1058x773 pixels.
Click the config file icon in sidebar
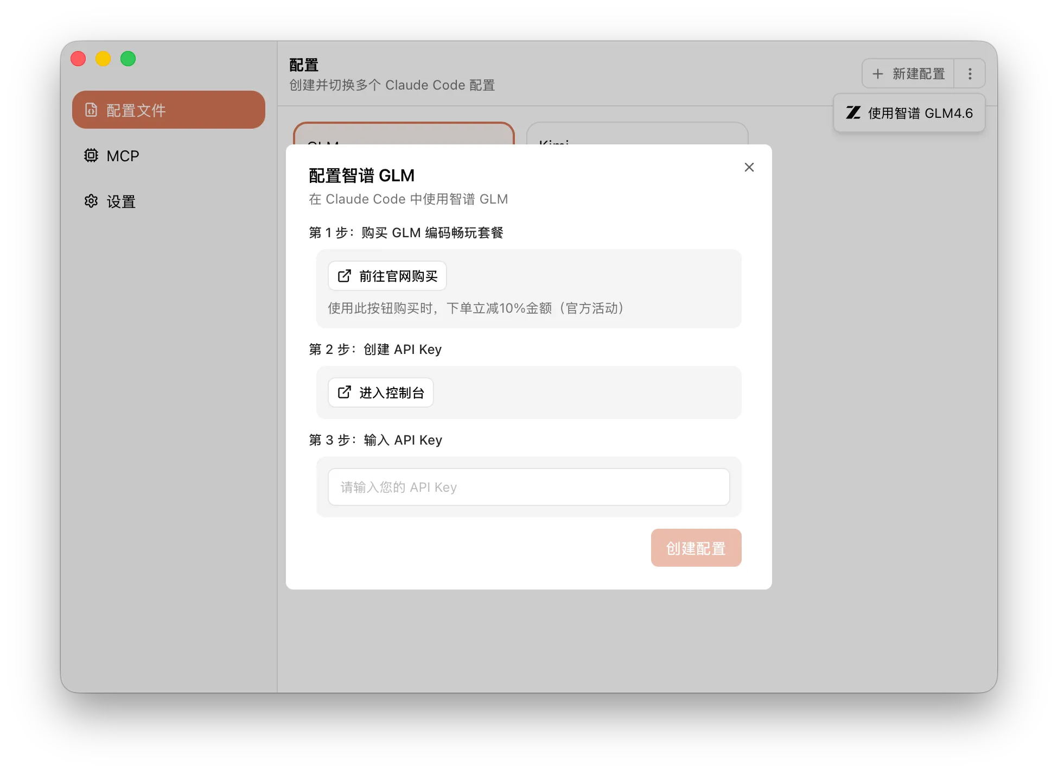[91, 110]
